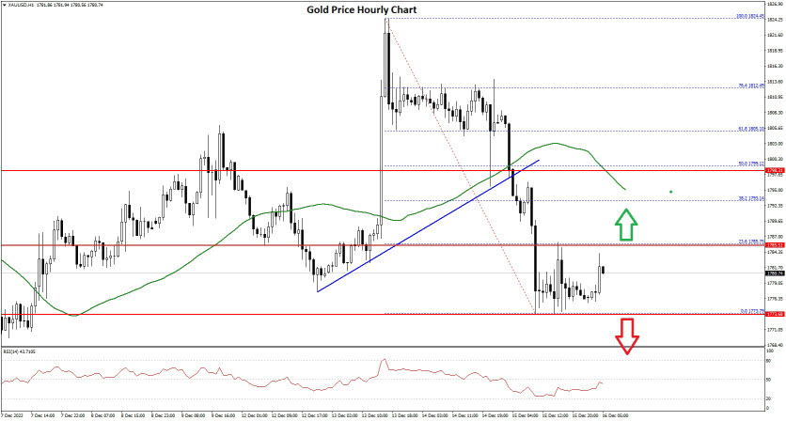
Task: Select the Gold Price Hourly Chart title
Action: [x=361, y=9]
